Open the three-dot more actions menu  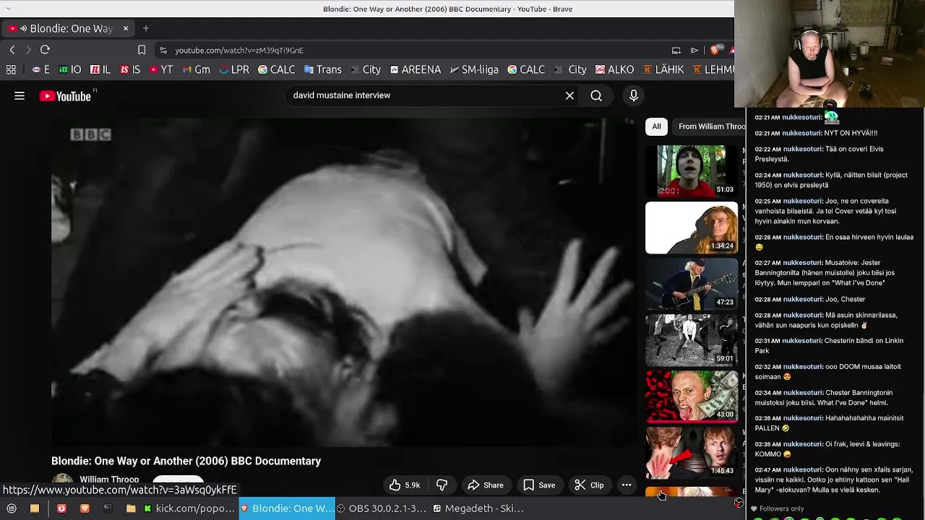point(627,485)
